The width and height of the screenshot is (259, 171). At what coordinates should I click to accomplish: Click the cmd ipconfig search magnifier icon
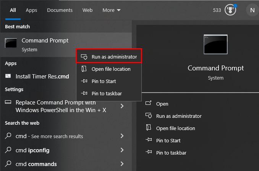tap(8, 150)
